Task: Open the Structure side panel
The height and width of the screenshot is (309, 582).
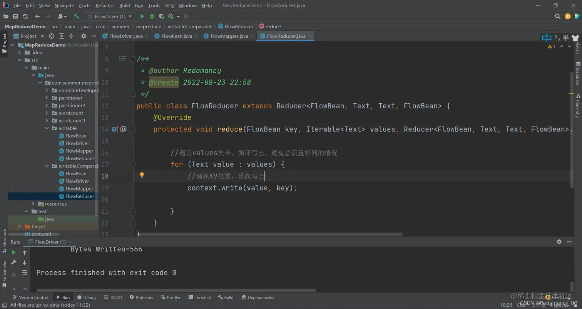Action: pos(5,241)
